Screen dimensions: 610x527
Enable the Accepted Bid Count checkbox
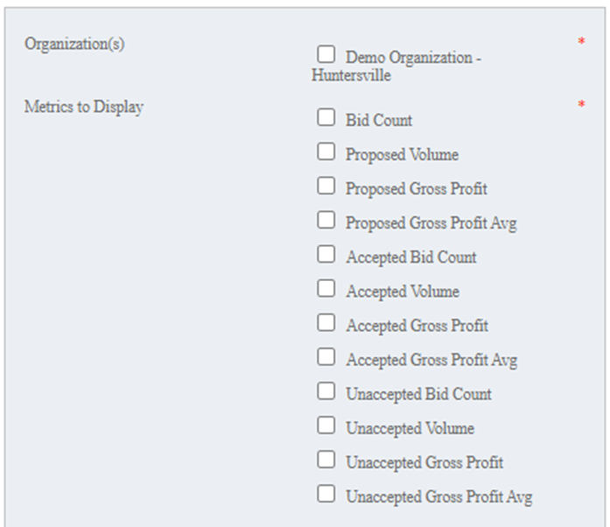pos(326,254)
